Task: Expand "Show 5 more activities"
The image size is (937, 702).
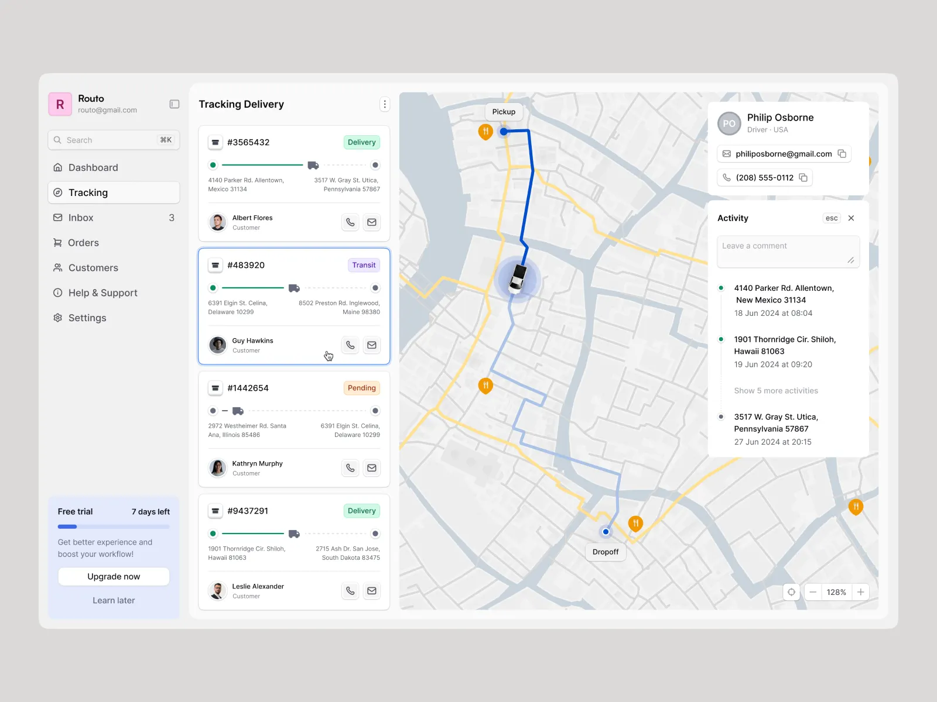Action: point(775,390)
